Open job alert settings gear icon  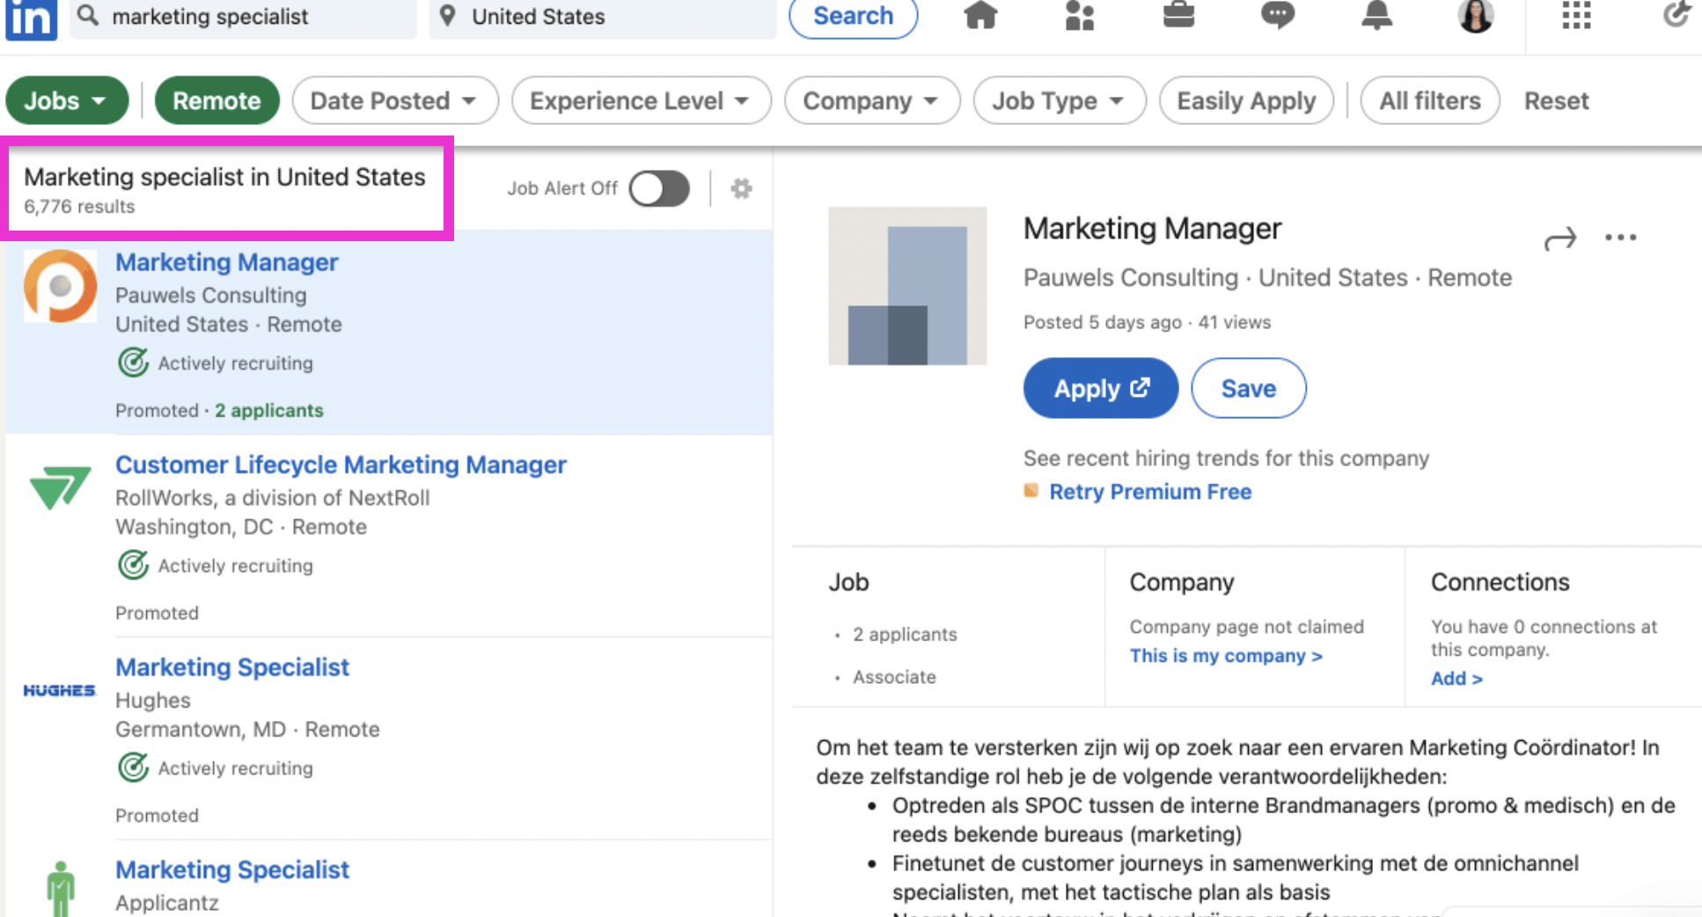click(742, 188)
